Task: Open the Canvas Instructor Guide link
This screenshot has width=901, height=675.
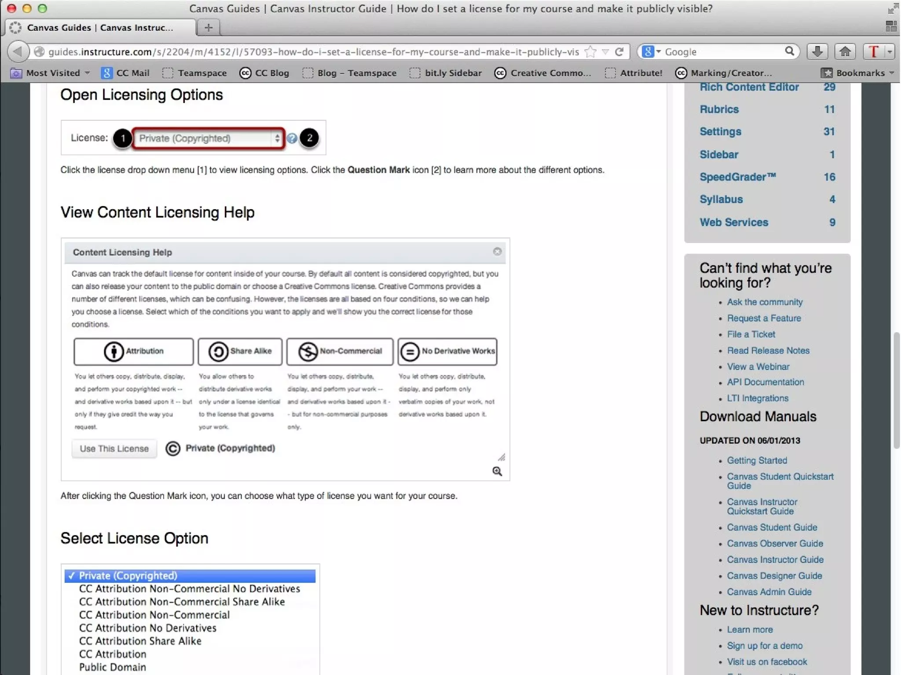Action: pos(775,559)
